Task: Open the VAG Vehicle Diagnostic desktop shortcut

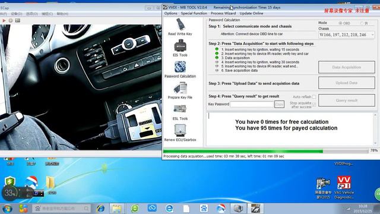Action: 344,187
